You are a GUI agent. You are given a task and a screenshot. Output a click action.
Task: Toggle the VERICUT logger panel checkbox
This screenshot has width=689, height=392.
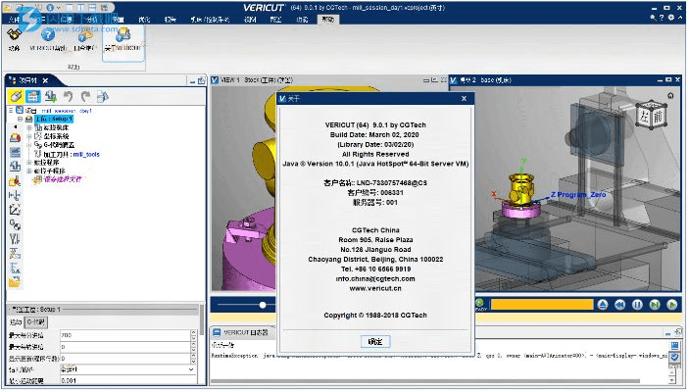tap(217, 332)
